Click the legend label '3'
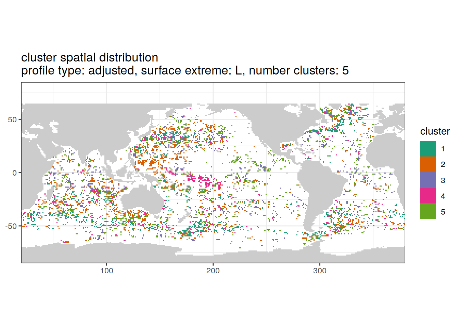The image size is (460, 328). 443,180
